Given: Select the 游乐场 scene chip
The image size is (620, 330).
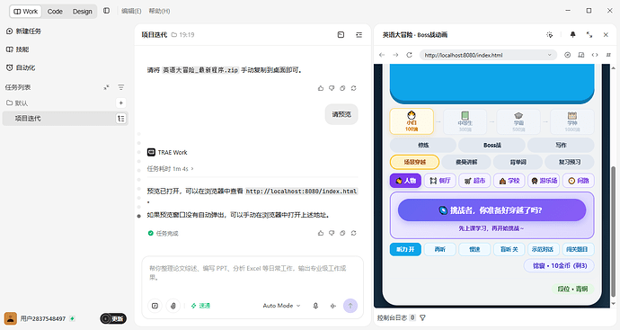Looking at the screenshot, I should [544, 181].
